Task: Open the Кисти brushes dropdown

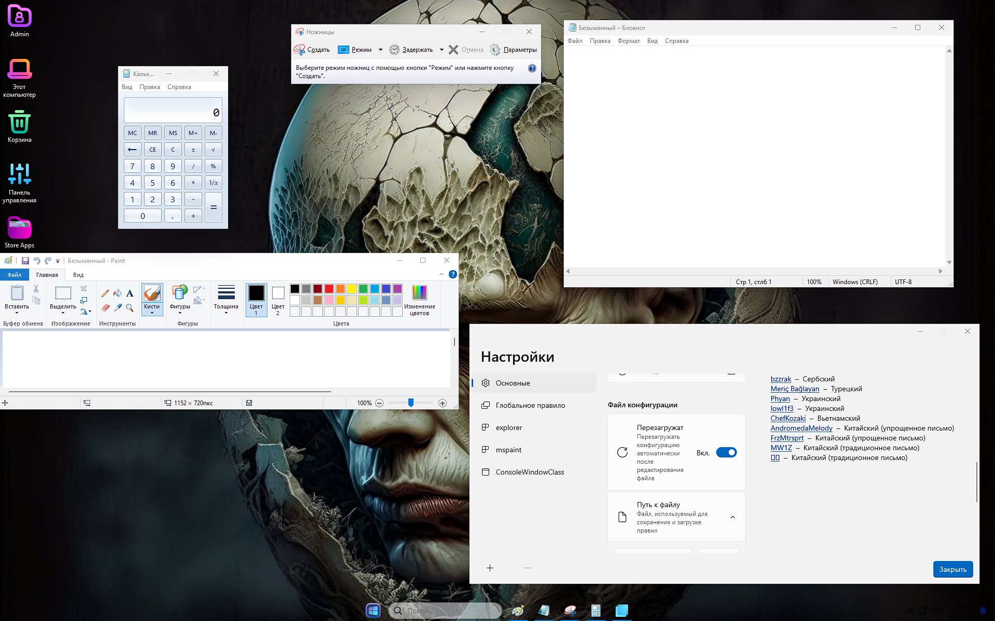Action: point(152,313)
